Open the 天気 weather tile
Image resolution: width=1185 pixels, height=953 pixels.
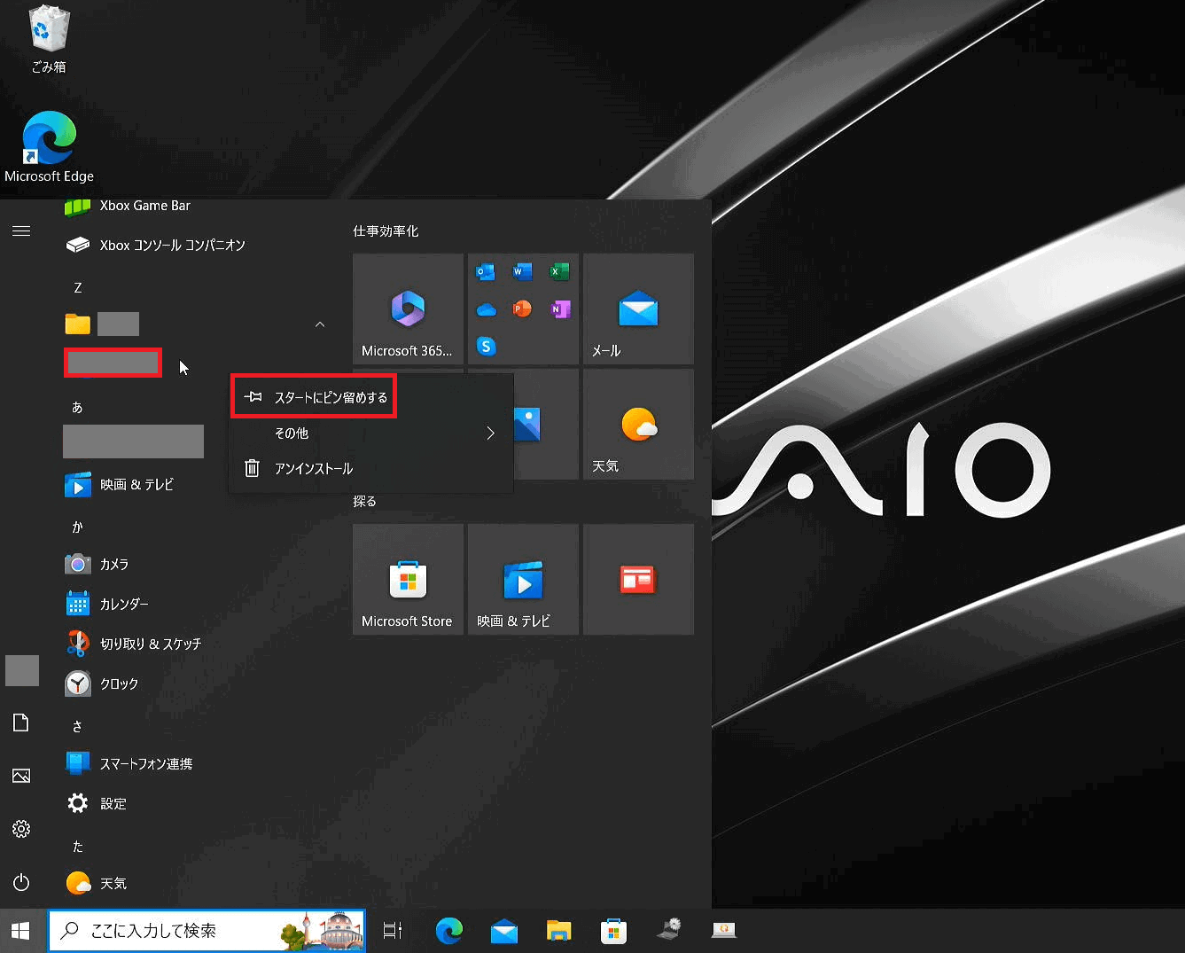[x=638, y=424]
